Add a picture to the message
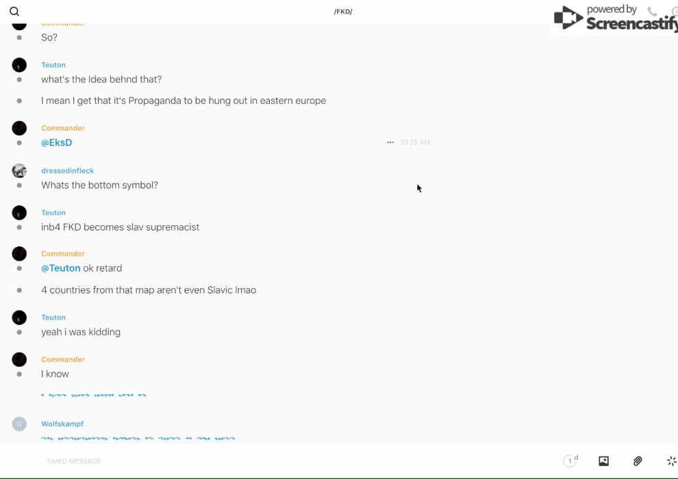The image size is (678, 479). [603, 461]
